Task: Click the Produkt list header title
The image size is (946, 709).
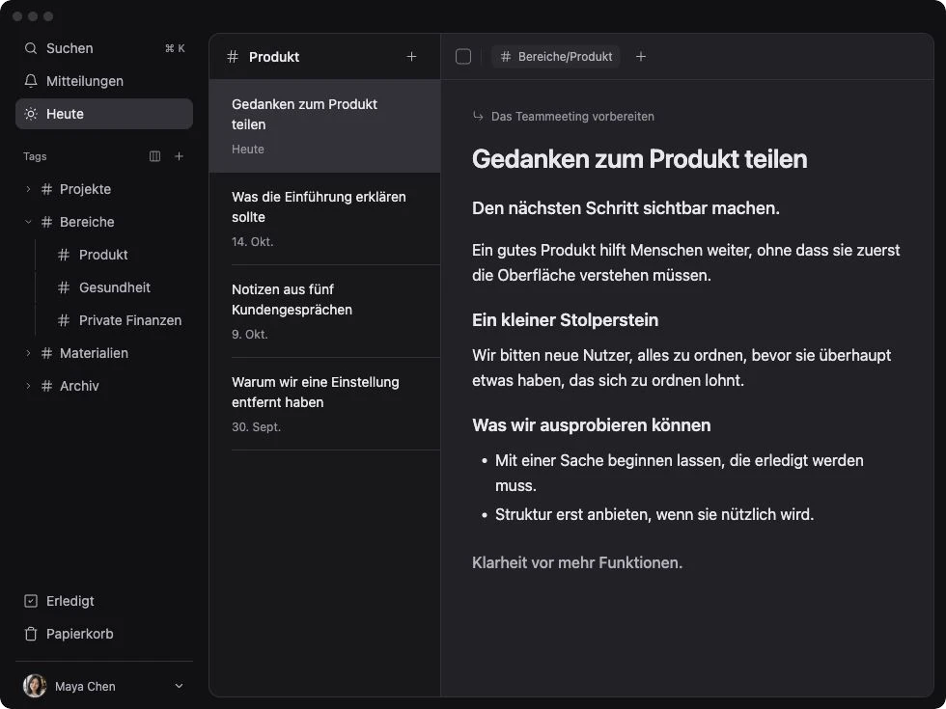Action: pos(274,57)
